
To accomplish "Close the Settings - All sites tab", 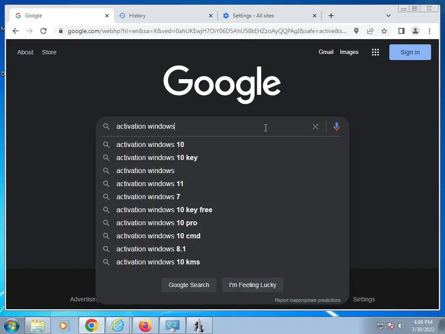I will 315,16.
